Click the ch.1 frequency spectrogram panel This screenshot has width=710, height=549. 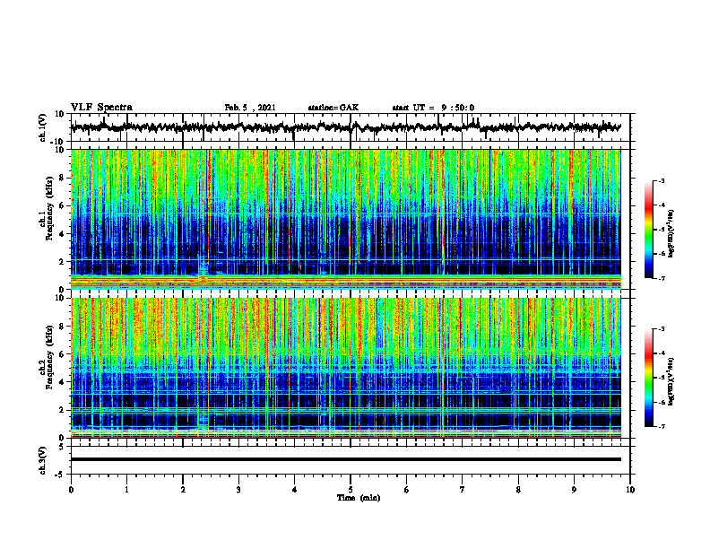(345, 219)
